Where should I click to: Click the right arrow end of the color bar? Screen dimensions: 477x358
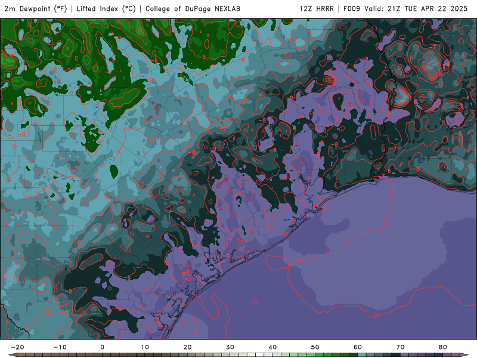pyautogui.click(x=464, y=355)
